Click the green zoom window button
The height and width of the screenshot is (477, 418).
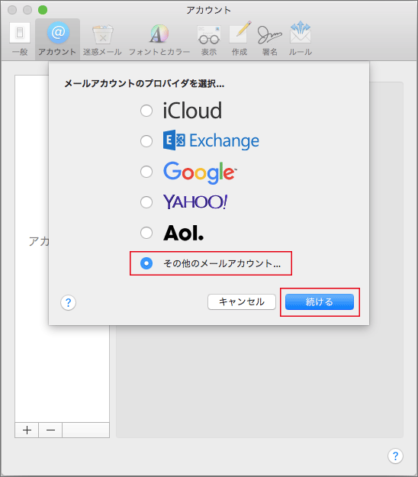point(43,10)
